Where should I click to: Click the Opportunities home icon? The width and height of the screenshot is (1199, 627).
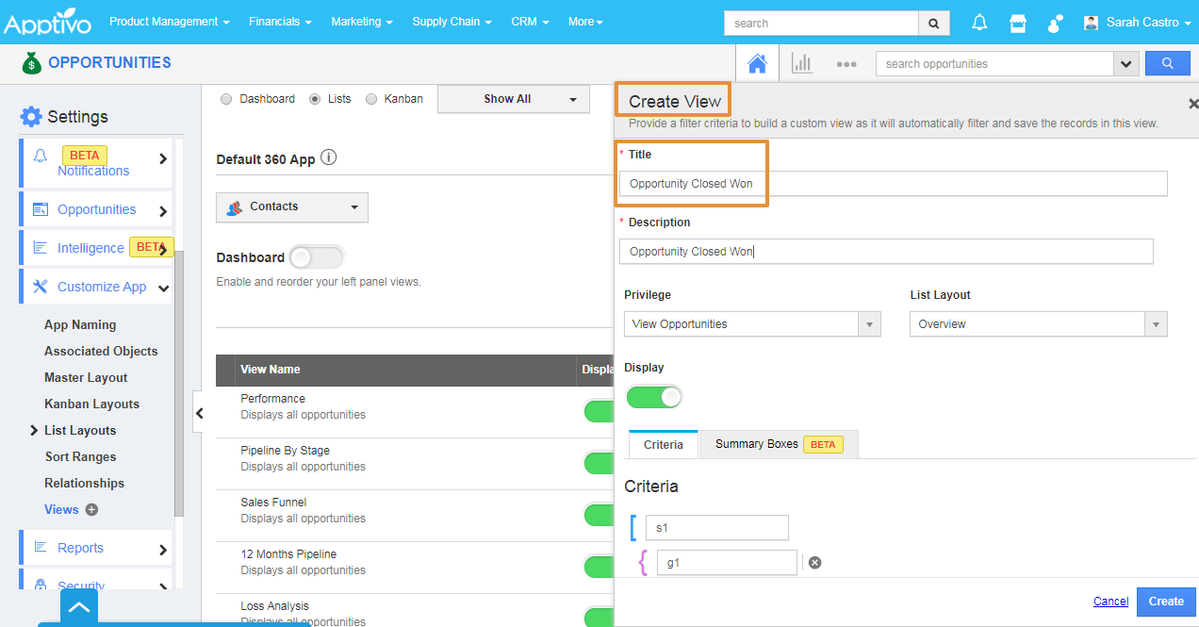pos(756,64)
